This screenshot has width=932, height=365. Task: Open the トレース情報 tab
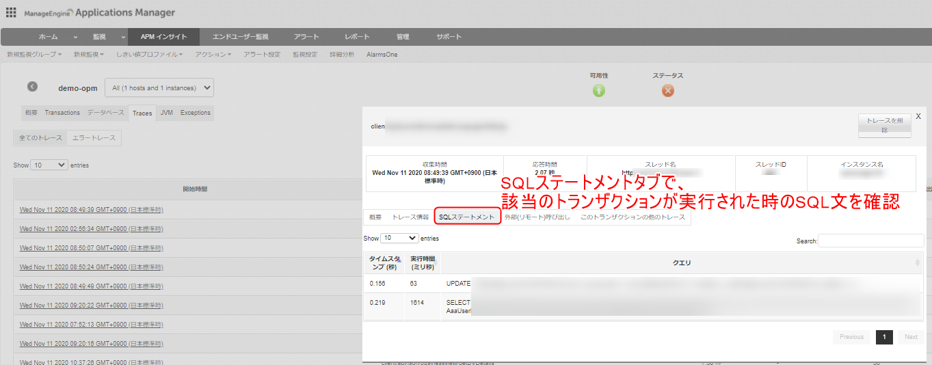(x=410, y=217)
